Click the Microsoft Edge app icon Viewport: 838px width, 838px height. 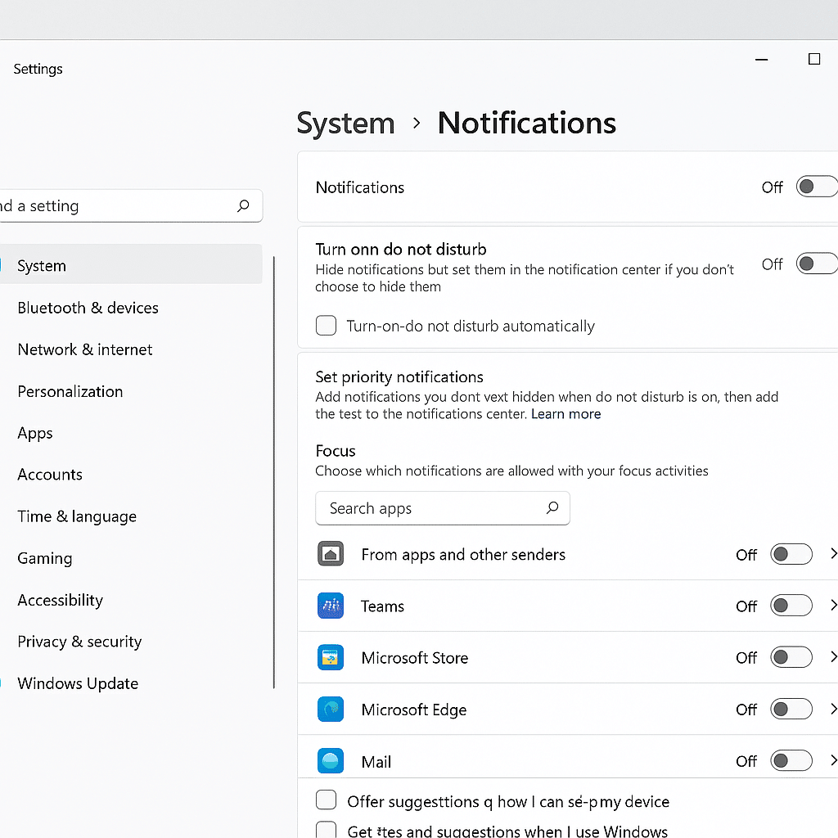click(x=331, y=710)
